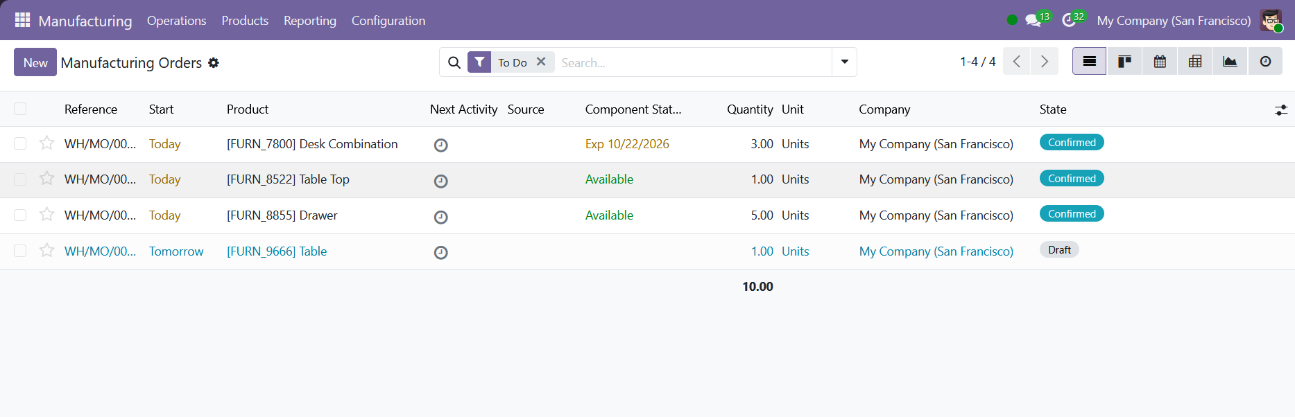Click the search magnifier icon

[x=454, y=62]
